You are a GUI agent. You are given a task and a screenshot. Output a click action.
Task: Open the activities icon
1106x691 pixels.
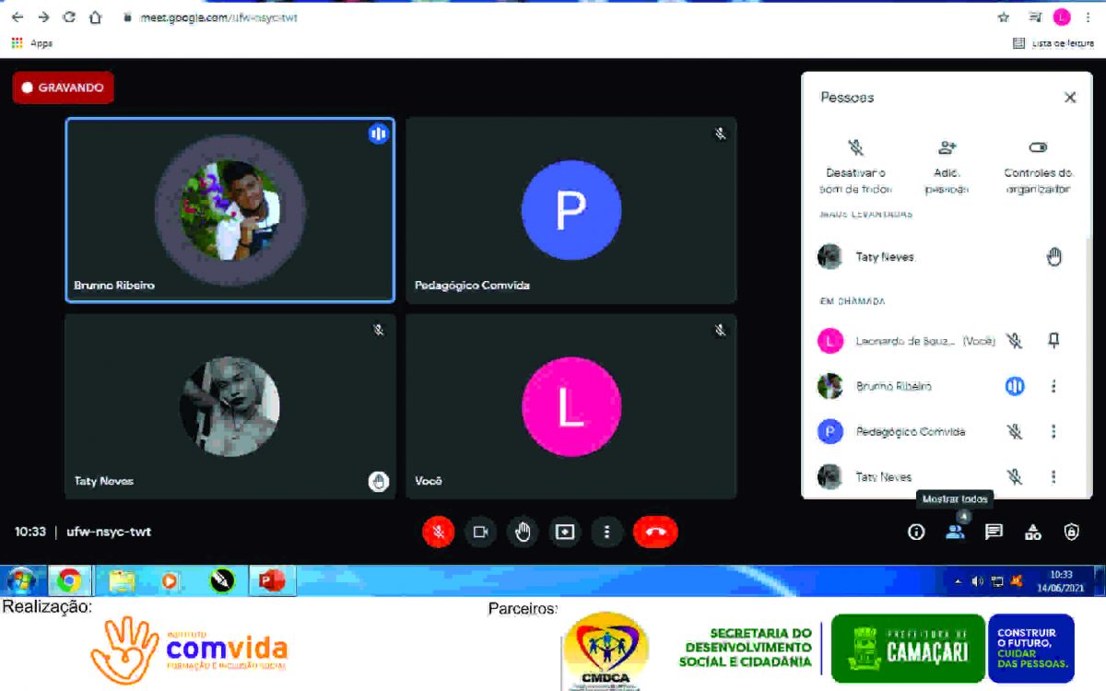(x=1033, y=532)
